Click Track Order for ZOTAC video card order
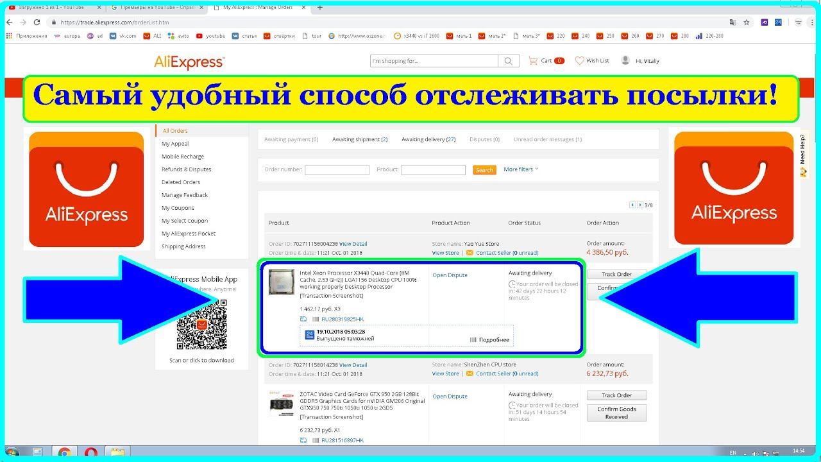 (616, 395)
